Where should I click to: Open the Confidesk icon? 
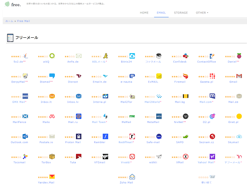click(x=186, y=56)
